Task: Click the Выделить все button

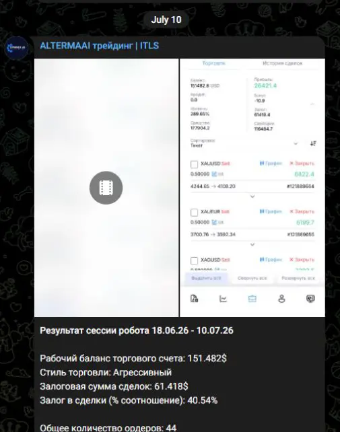Action: click(x=206, y=279)
